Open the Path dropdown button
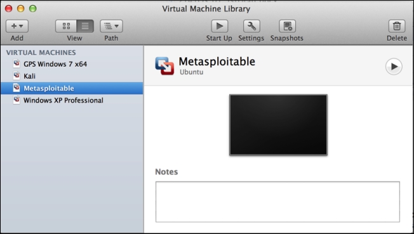 [111, 26]
